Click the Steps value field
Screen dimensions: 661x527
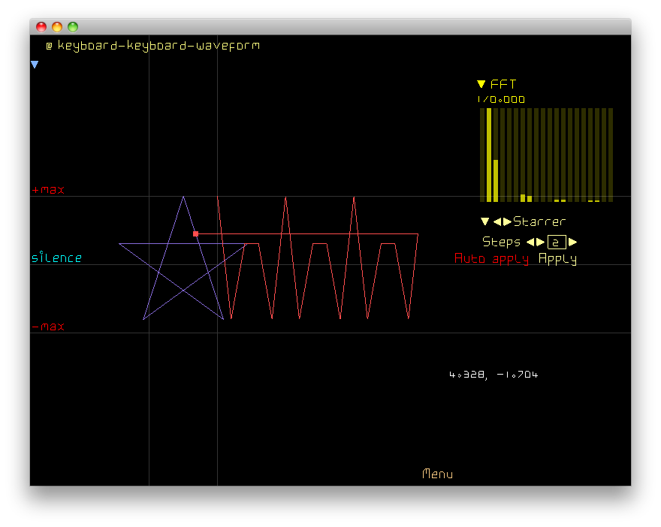(557, 242)
